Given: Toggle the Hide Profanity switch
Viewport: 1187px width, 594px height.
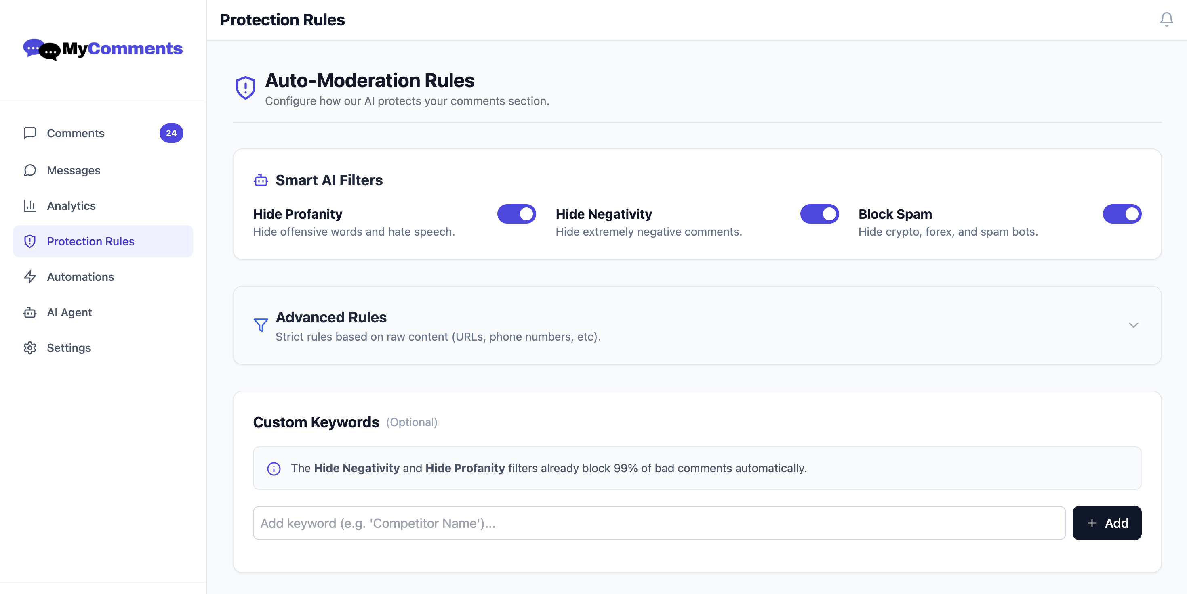Looking at the screenshot, I should tap(516, 214).
